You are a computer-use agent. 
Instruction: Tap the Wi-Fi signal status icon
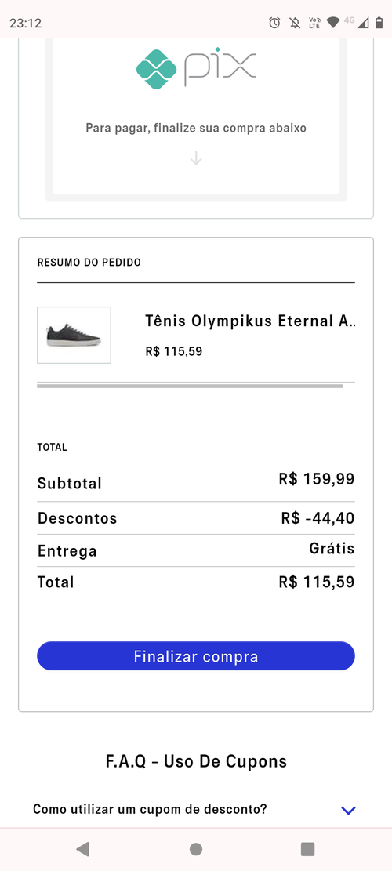[333, 23]
